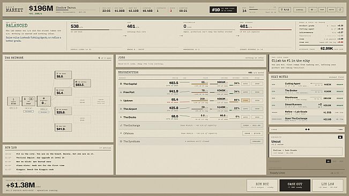Select the $8.6 market node in The Network
Viewport: 349px width, 196px height.
click(x=63, y=75)
